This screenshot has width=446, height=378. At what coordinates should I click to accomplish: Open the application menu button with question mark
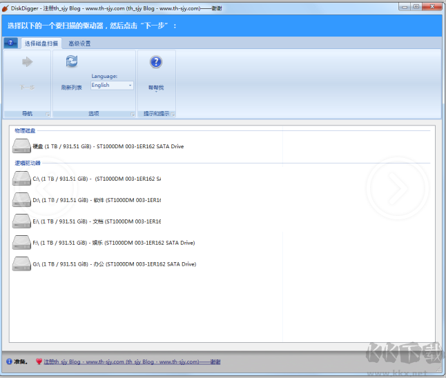(x=11, y=43)
